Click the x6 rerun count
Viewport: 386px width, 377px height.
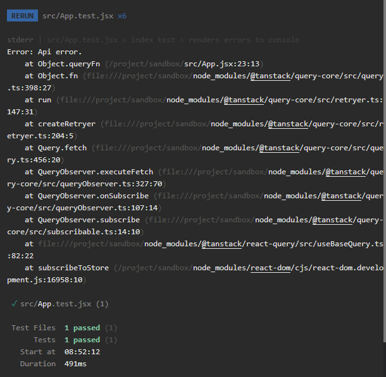coord(122,16)
